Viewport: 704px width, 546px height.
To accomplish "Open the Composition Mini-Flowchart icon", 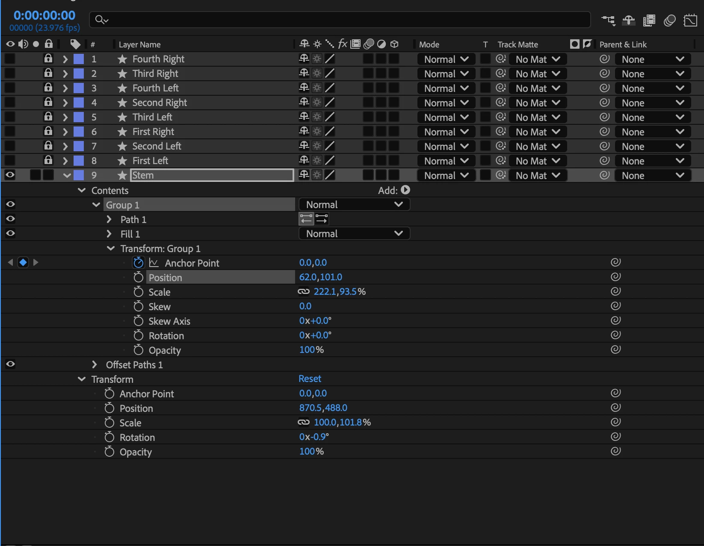I will click(608, 20).
